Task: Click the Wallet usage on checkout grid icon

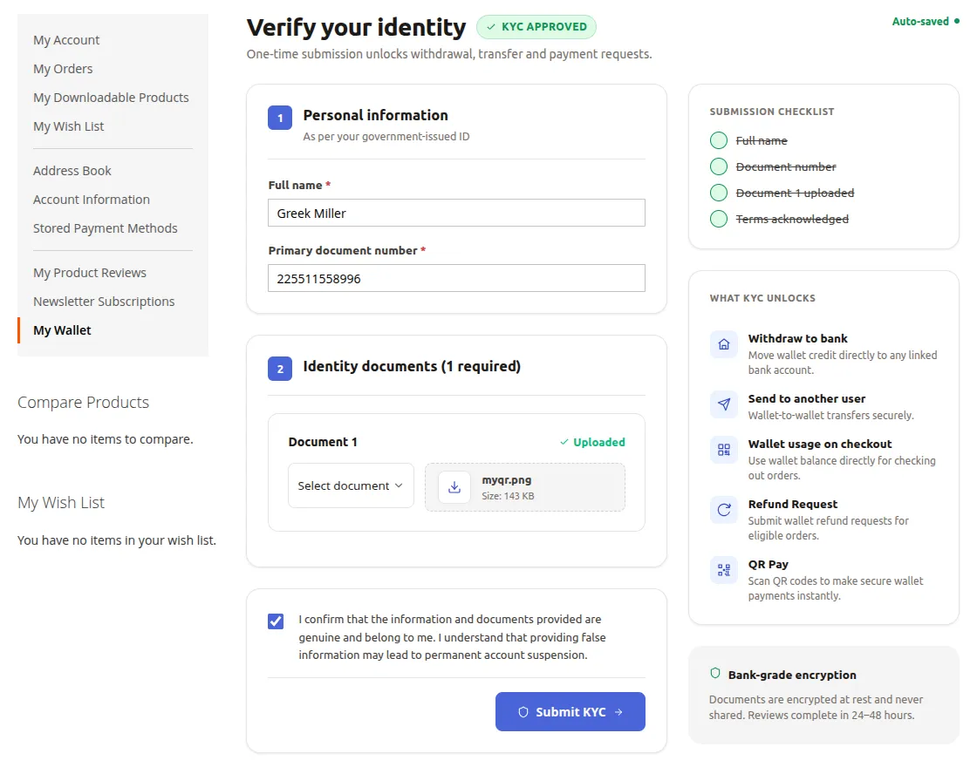Action: pos(723,450)
